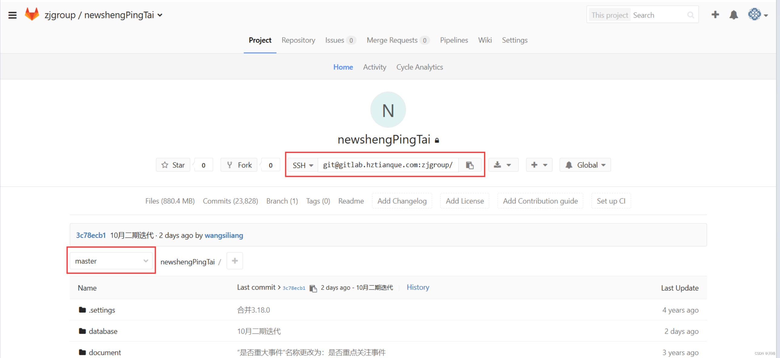Click the .settings folder icon
Screen dimensions: 780x358
82,310
